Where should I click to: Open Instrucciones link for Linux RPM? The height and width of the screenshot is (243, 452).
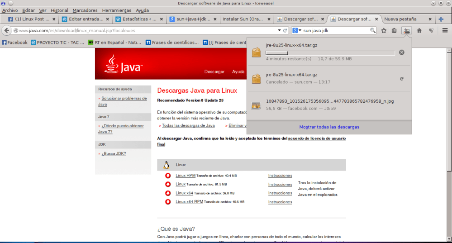[x=280, y=176]
